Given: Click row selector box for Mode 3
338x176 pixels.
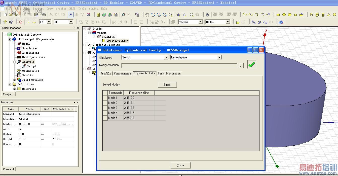Looking at the screenshot, I should [105, 108].
